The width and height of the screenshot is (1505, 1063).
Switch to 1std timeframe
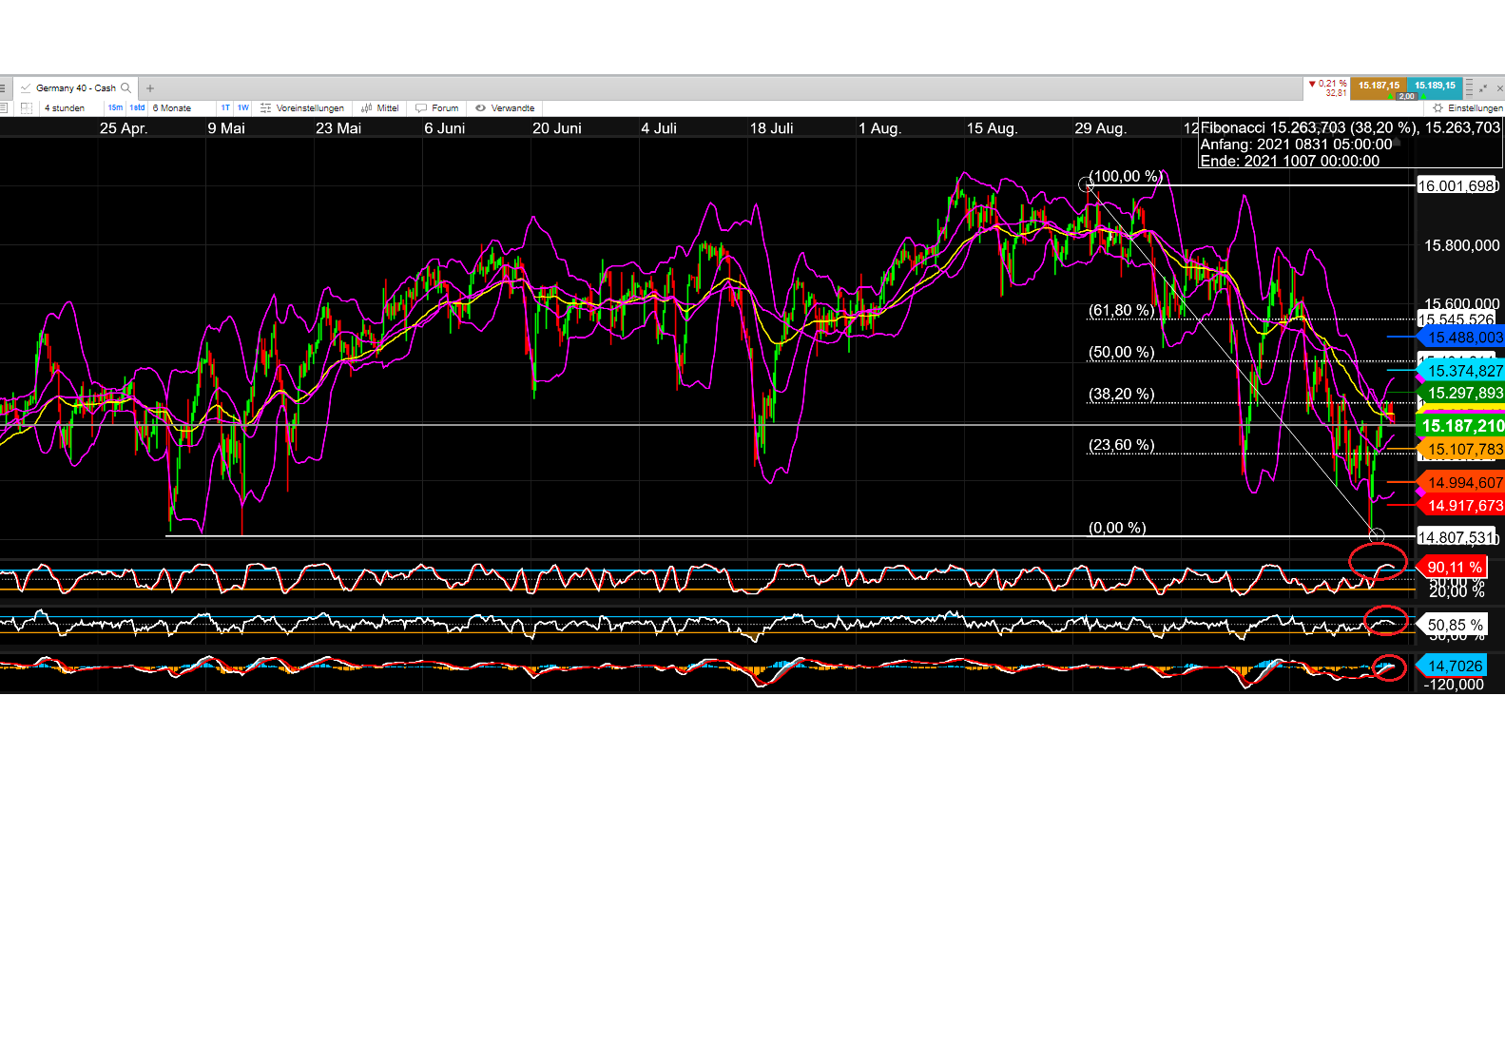coord(138,108)
